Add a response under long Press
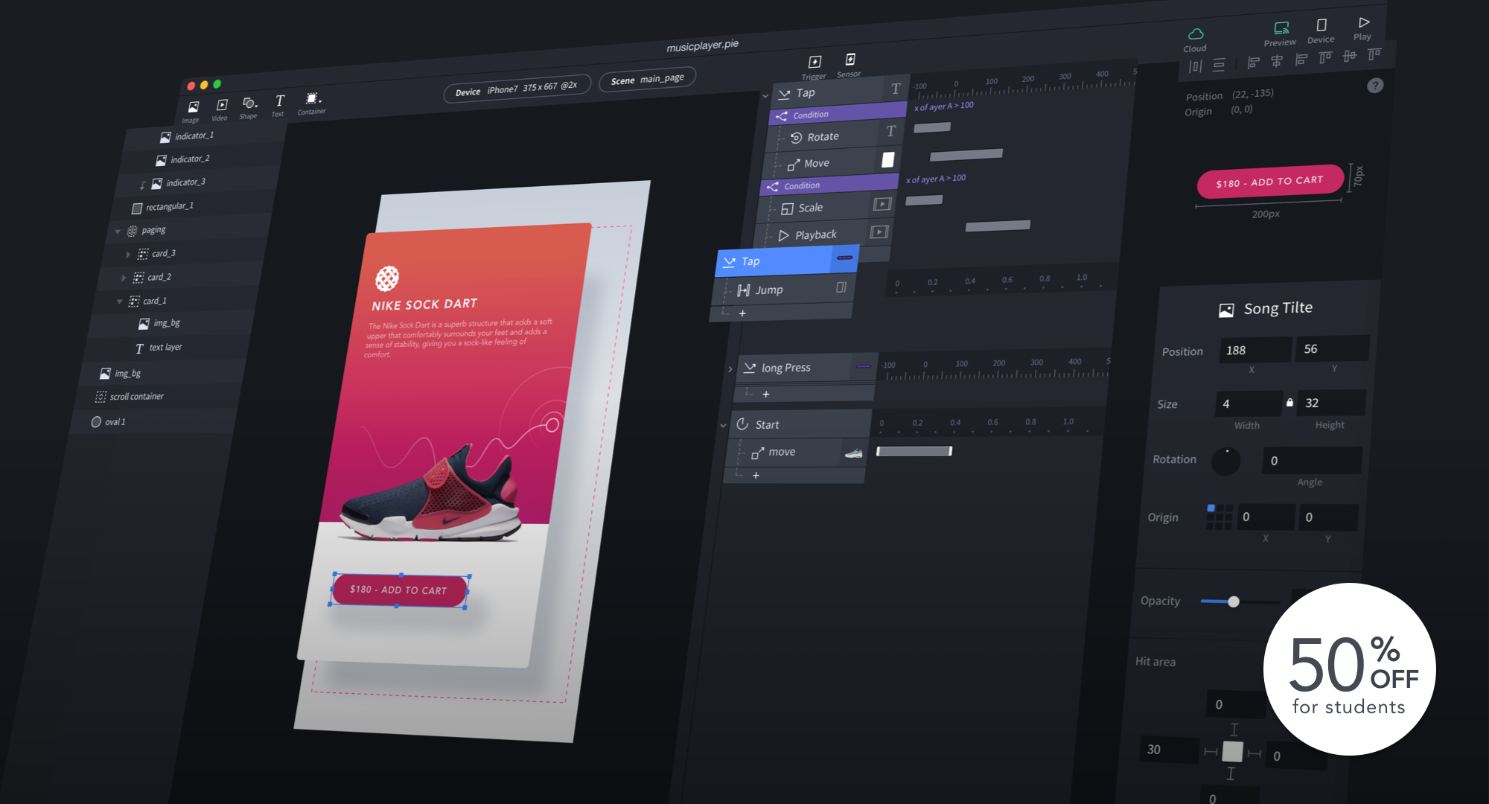 pos(766,395)
